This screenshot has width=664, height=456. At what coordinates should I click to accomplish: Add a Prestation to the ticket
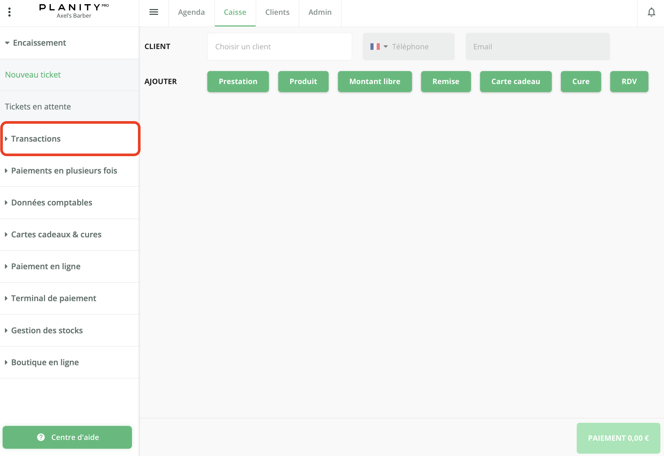(x=238, y=82)
